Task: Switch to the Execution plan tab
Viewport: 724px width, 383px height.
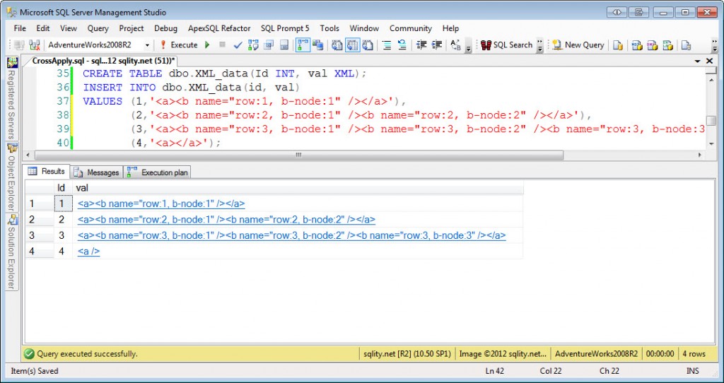Action: 158,172
